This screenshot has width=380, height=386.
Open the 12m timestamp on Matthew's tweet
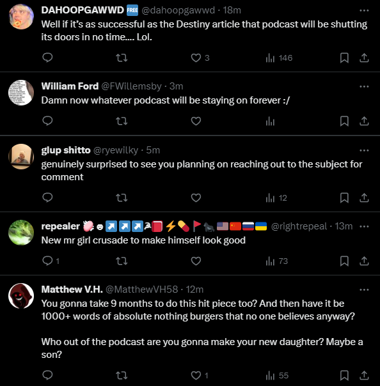[x=194, y=289]
